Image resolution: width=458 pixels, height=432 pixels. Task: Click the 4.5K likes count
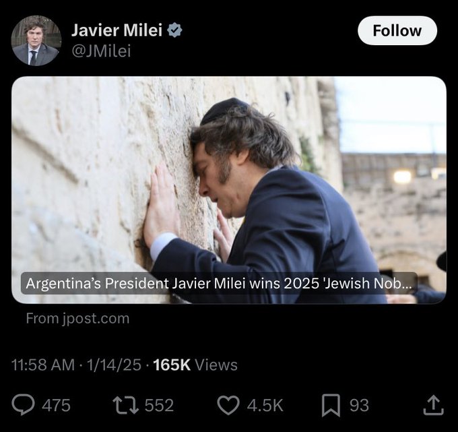point(265,405)
